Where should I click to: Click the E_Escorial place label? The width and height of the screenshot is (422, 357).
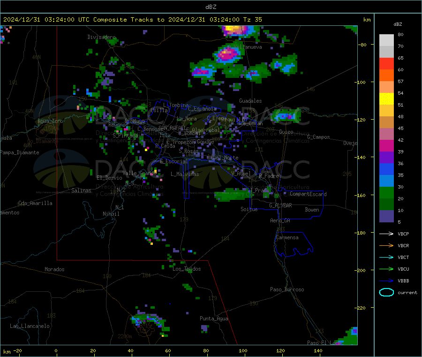tap(173, 161)
